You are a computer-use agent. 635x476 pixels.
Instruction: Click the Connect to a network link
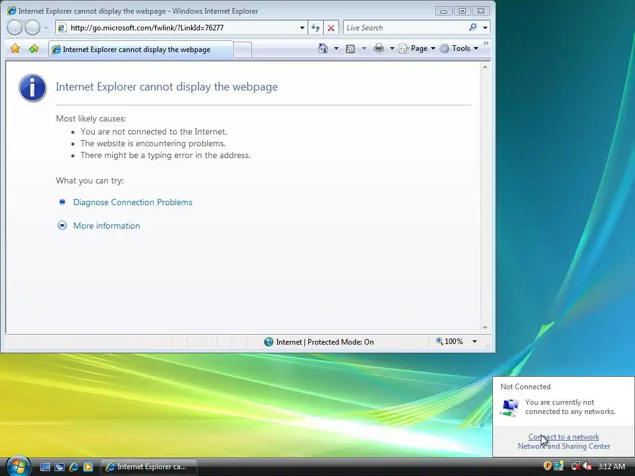click(x=564, y=437)
